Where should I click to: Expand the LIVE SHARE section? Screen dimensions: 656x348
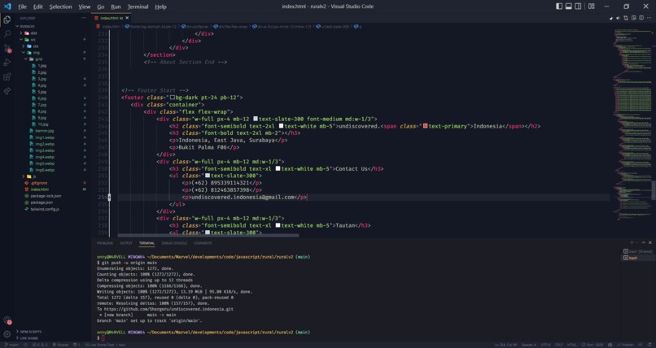(x=28, y=338)
